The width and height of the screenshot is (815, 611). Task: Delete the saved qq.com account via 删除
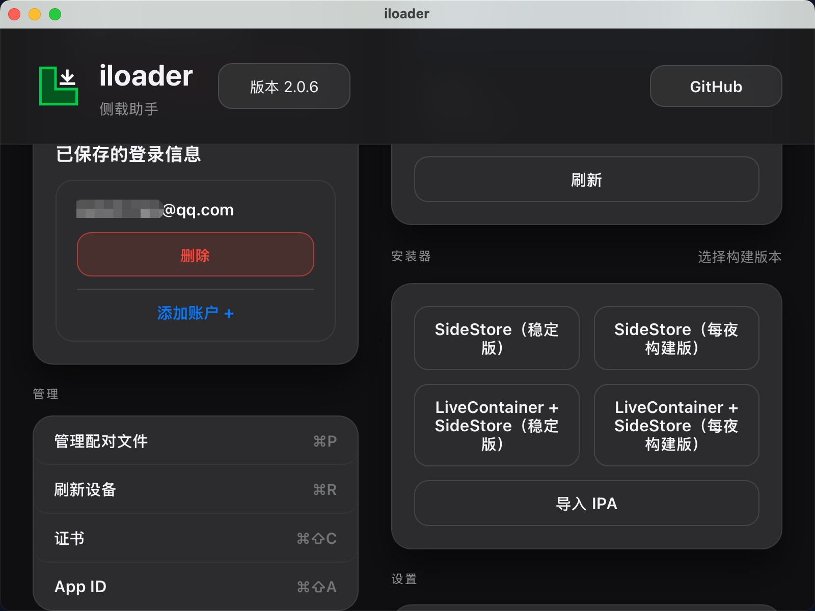coord(195,255)
